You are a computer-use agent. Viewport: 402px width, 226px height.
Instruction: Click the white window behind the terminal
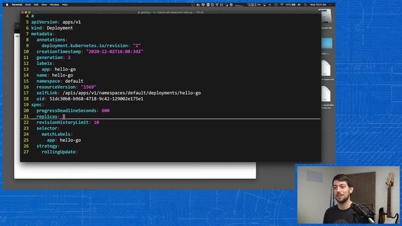point(135,170)
